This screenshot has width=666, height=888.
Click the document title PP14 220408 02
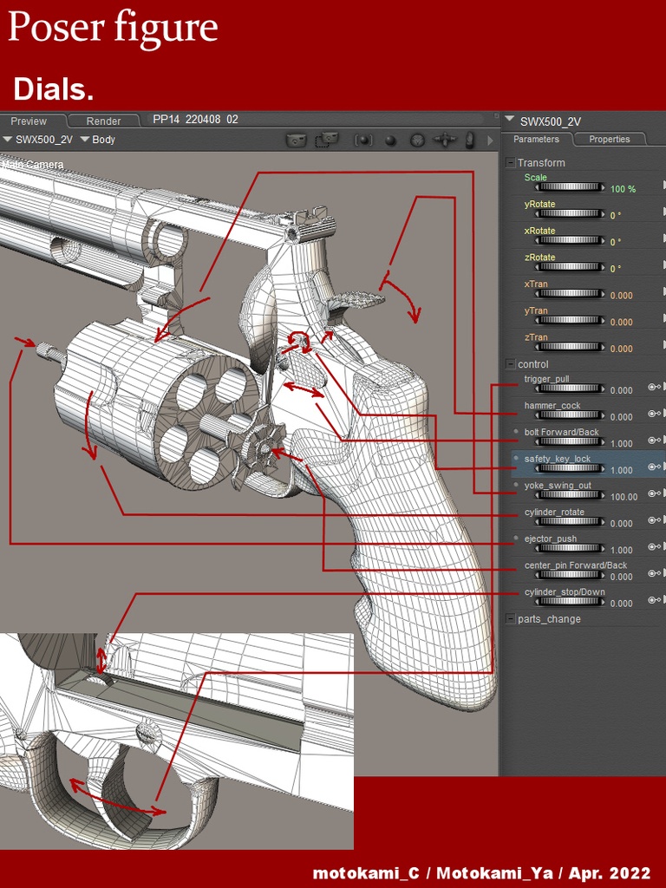tap(195, 120)
